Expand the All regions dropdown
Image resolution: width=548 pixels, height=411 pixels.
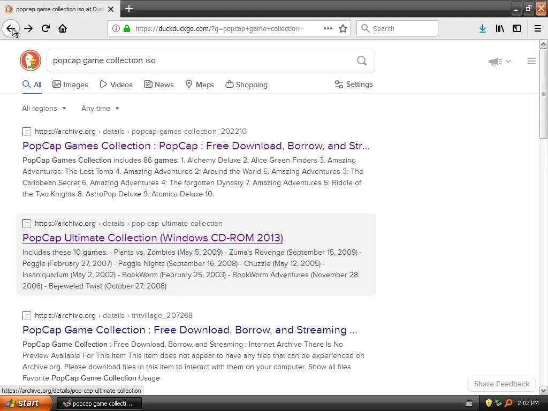tap(44, 108)
